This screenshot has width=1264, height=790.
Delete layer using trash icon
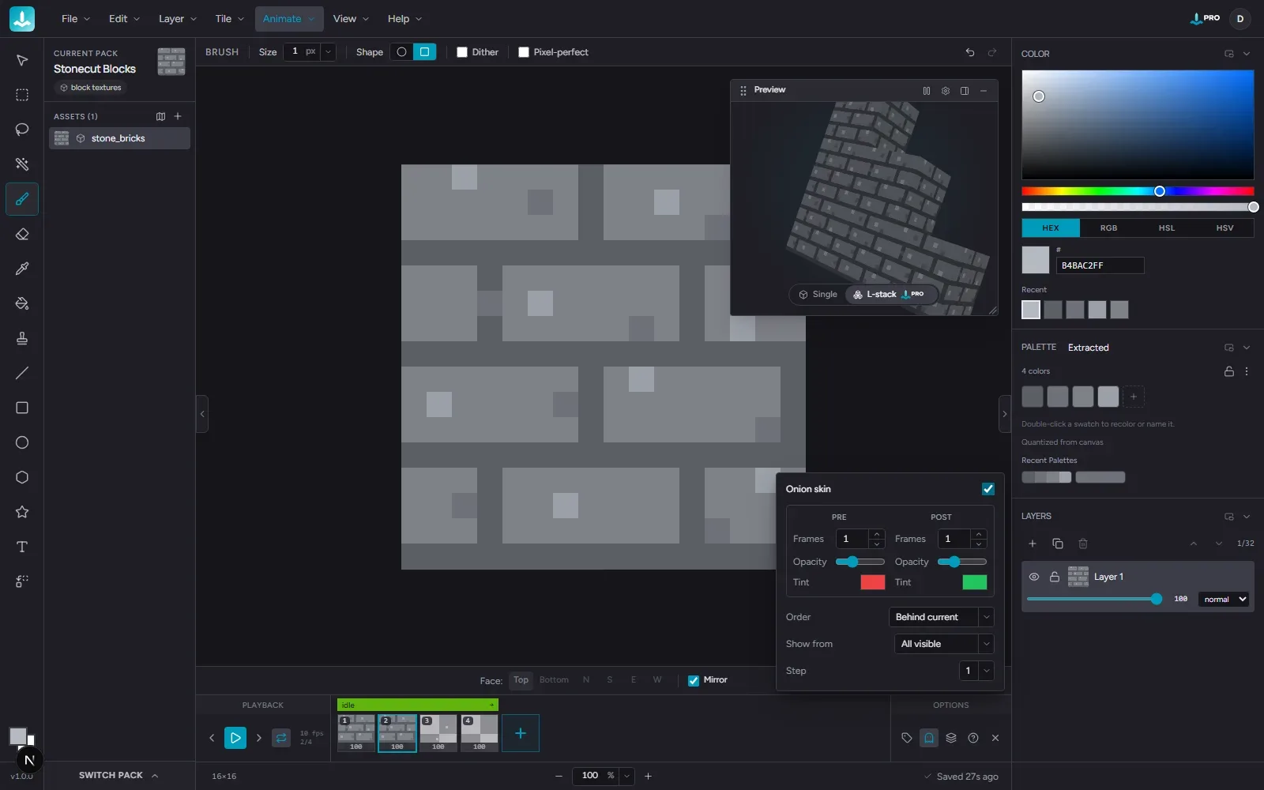(1083, 544)
